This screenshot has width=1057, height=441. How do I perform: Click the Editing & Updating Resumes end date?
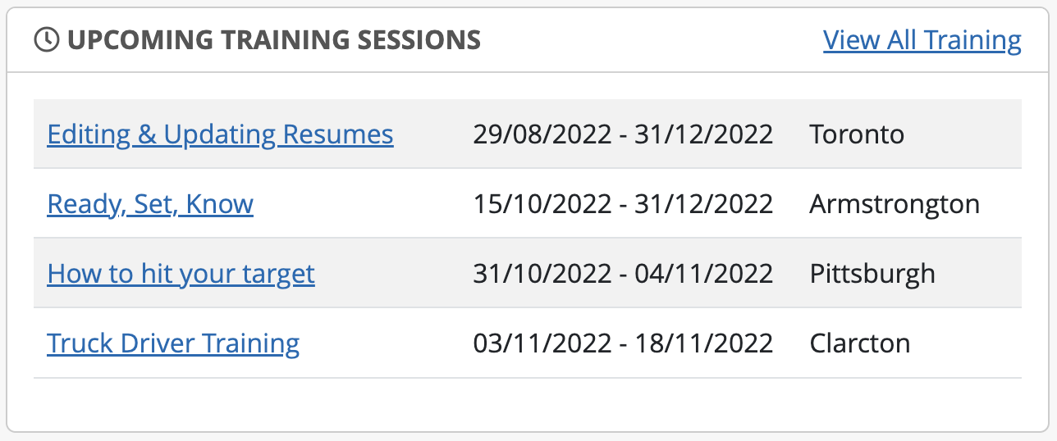[704, 134]
